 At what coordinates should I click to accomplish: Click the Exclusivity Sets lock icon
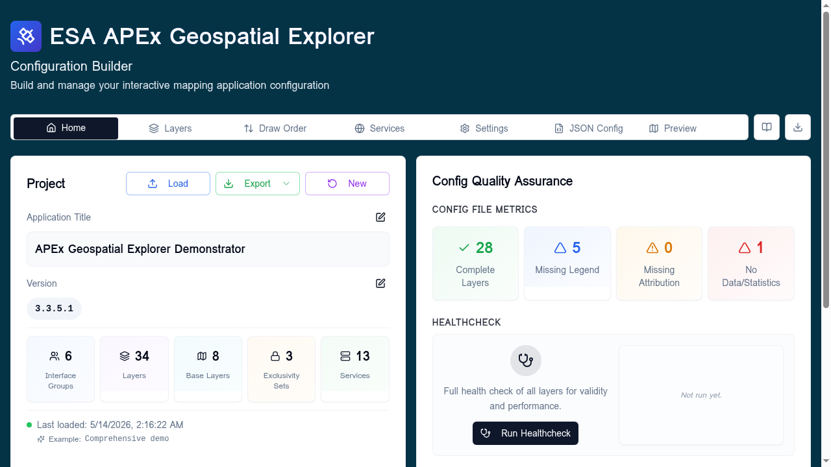[x=275, y=356]
